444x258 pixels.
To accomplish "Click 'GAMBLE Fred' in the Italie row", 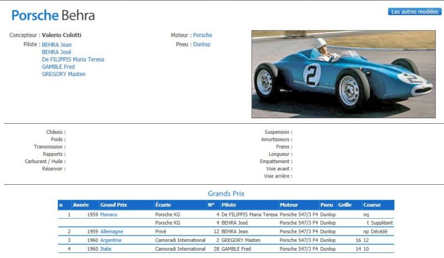I will [x=236, y=249].
